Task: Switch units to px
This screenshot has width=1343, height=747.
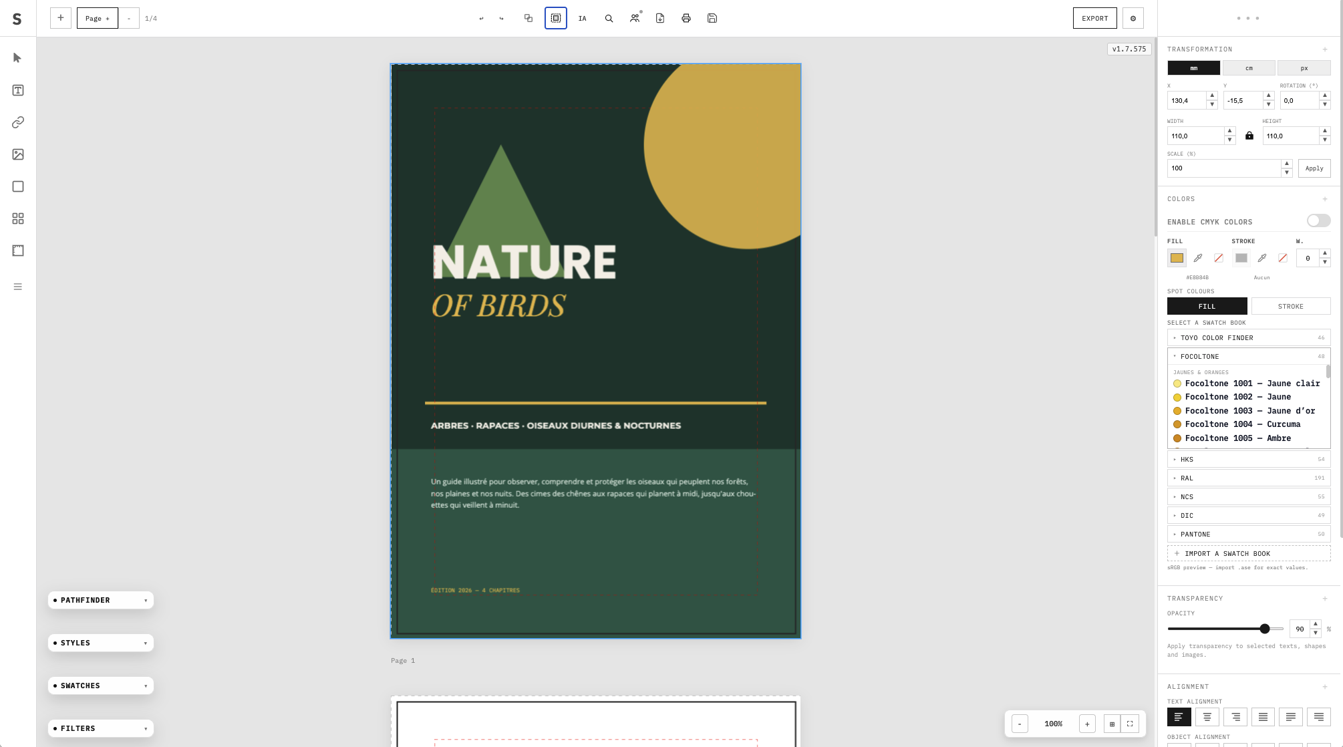Action: coord(1304,68)
